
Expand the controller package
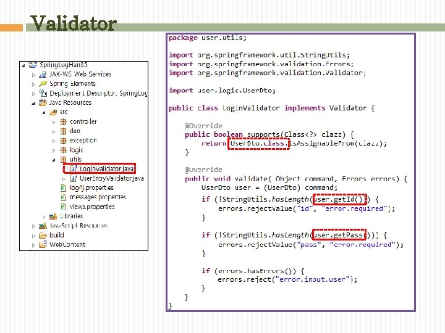coord(54,122)
